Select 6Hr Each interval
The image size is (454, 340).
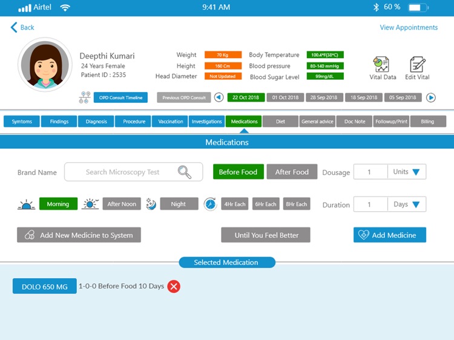pyautogui.click(x=266, y=204)
